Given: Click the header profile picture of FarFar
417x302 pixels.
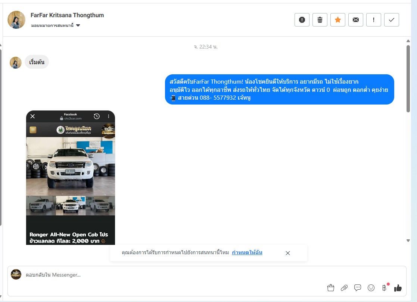Looking at the screenshot, I should pyautogui.click(x=16, y=20).
